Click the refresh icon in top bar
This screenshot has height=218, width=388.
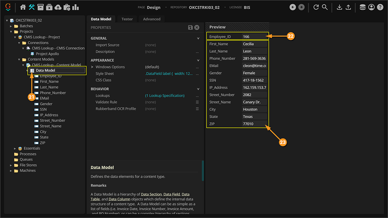coord(316,7)
